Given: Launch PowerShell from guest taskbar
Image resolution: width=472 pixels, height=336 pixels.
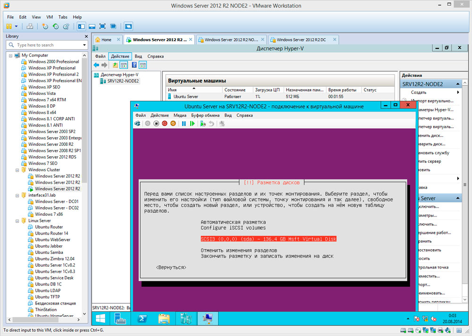Looking at the screenshot, I should [142, 319].
